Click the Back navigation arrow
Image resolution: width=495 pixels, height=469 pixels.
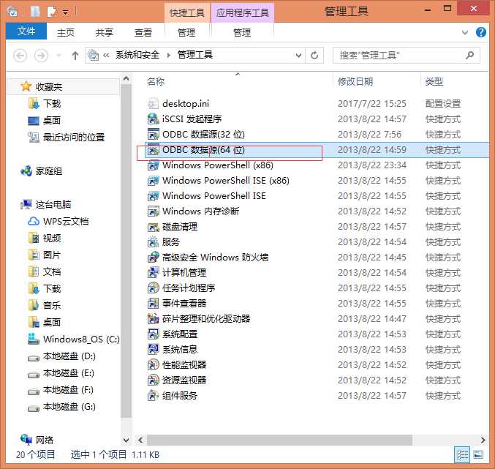[20, 56]
